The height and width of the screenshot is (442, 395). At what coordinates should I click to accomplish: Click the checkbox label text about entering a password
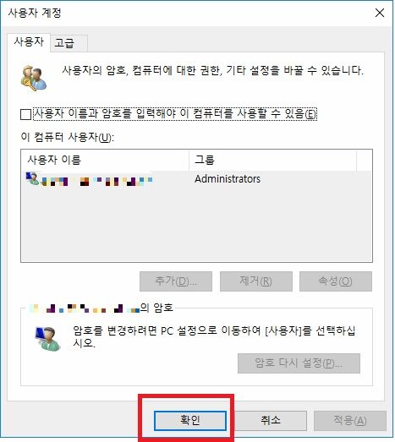coord(175,114)
